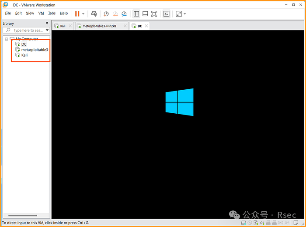Click the library search input field
This screenshot has height=227, width=306.
pos(27,30)
